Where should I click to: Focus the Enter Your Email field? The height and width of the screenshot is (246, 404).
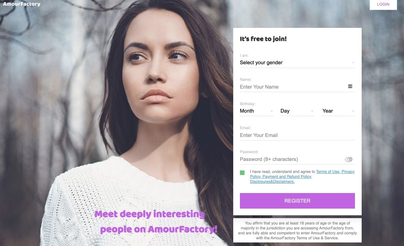297,136
